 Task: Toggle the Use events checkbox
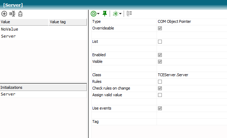point(160,109)
